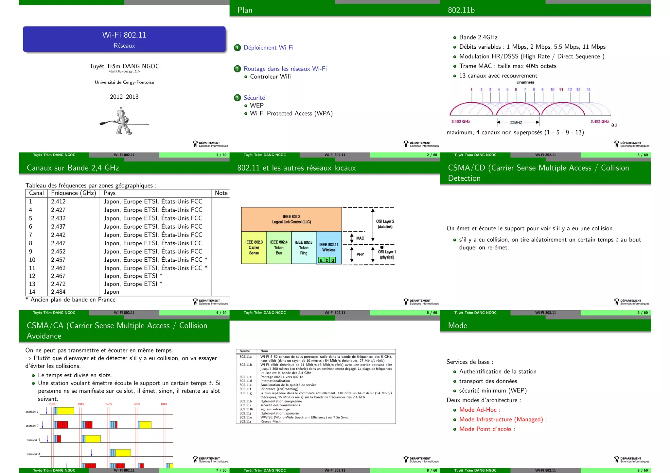Select the Mode Ad-Hoc red entry
The height and width of the screenshot is (473, 670).
click(479, 410)
